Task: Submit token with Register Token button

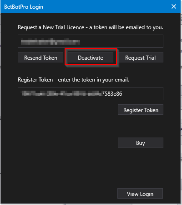Action: pyautogui.click(x=141, y=109)
